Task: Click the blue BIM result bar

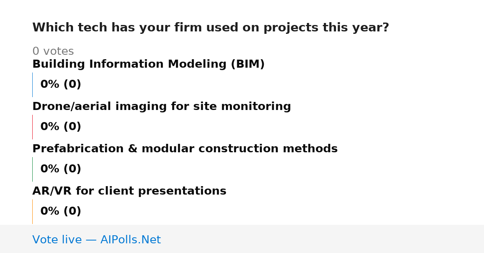Action: point(32,85)
